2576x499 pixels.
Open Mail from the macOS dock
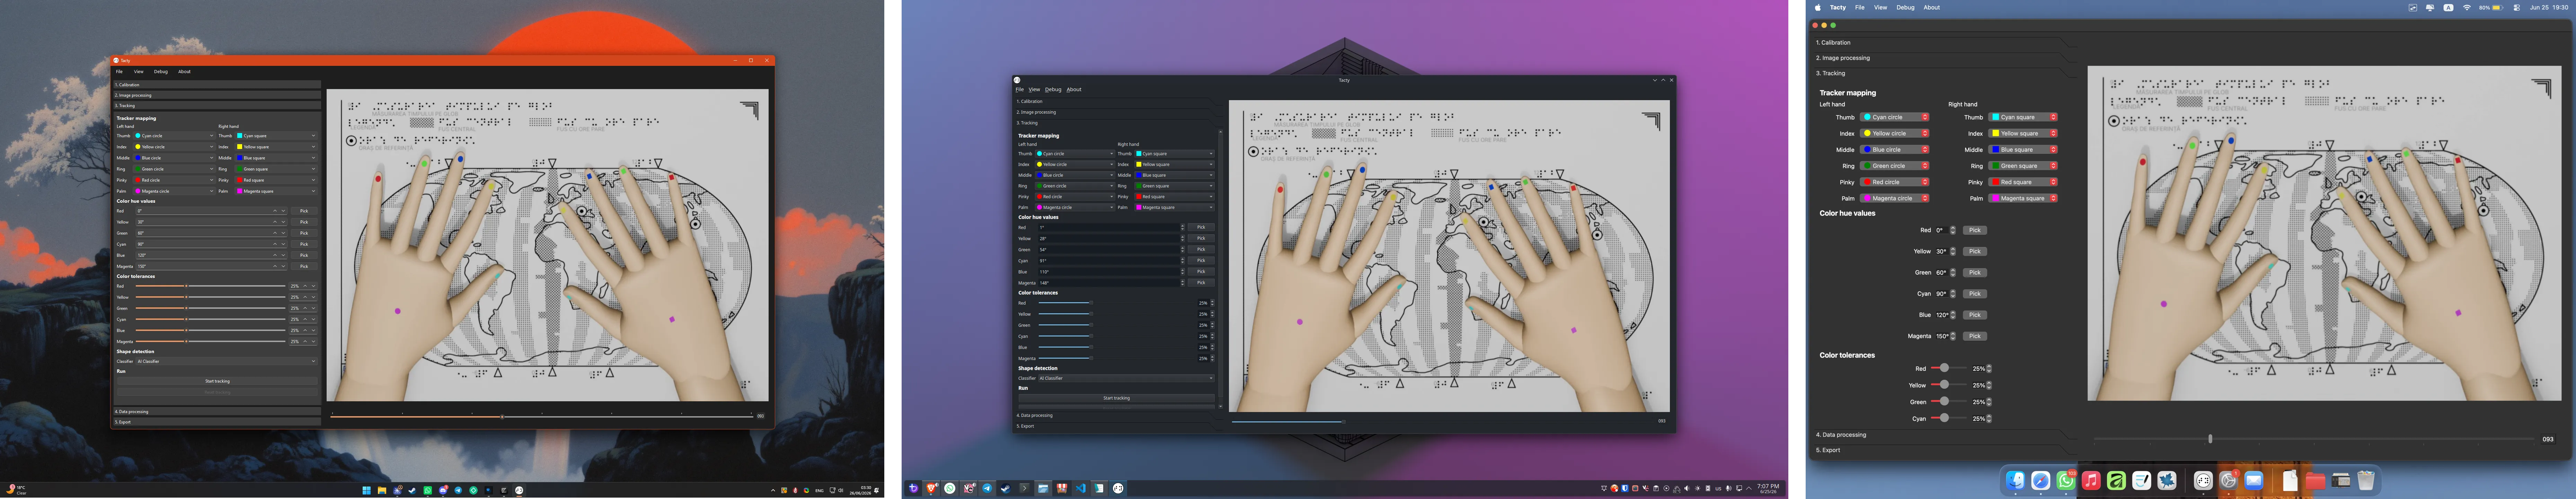[2254, 481]
